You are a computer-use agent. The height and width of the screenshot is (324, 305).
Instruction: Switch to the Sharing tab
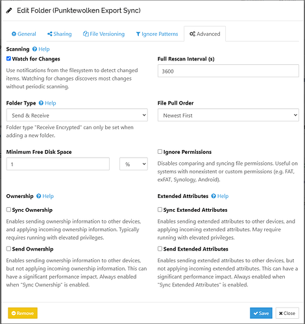point(60,34)
